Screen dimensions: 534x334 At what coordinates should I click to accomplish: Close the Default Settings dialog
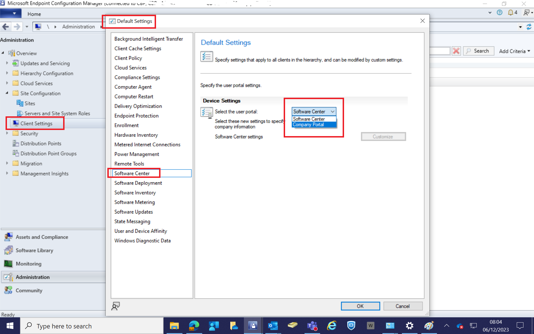point(422,21)
